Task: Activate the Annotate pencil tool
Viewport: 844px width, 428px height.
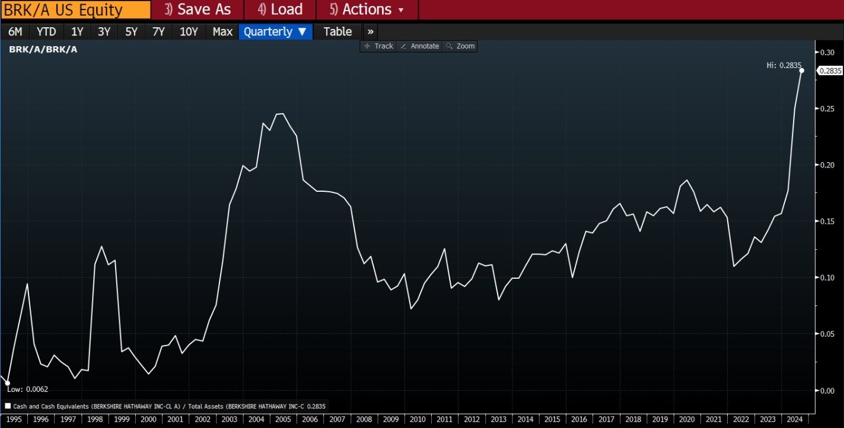Action: [x=419, y=46]
